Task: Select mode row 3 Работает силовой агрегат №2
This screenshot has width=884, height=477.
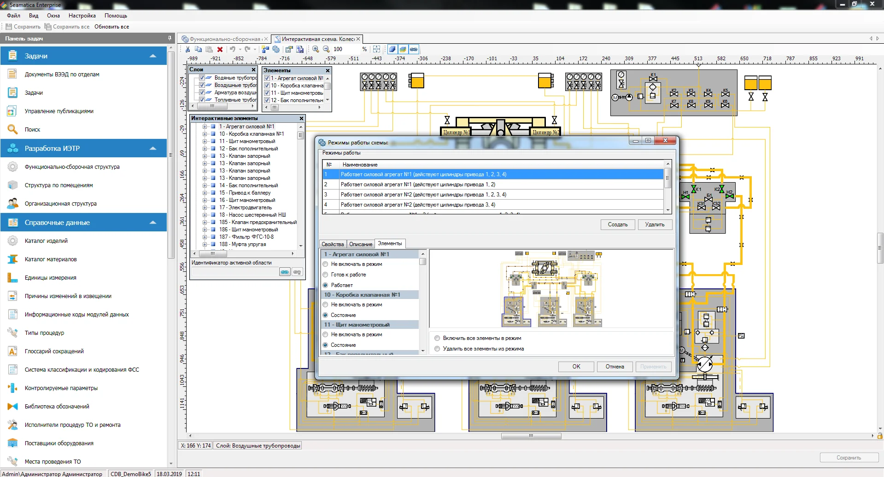Action: coord(493,195)
